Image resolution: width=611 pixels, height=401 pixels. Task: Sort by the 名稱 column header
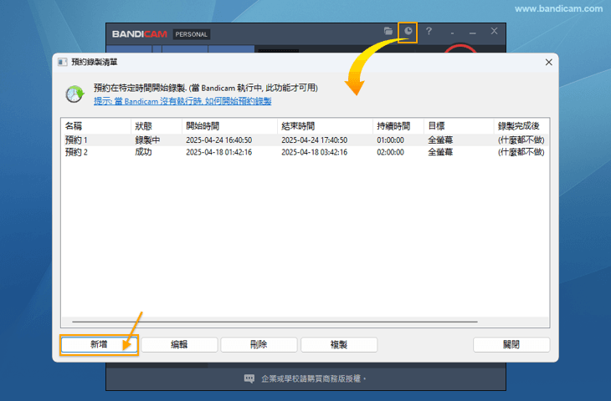(x=96, y=126)
